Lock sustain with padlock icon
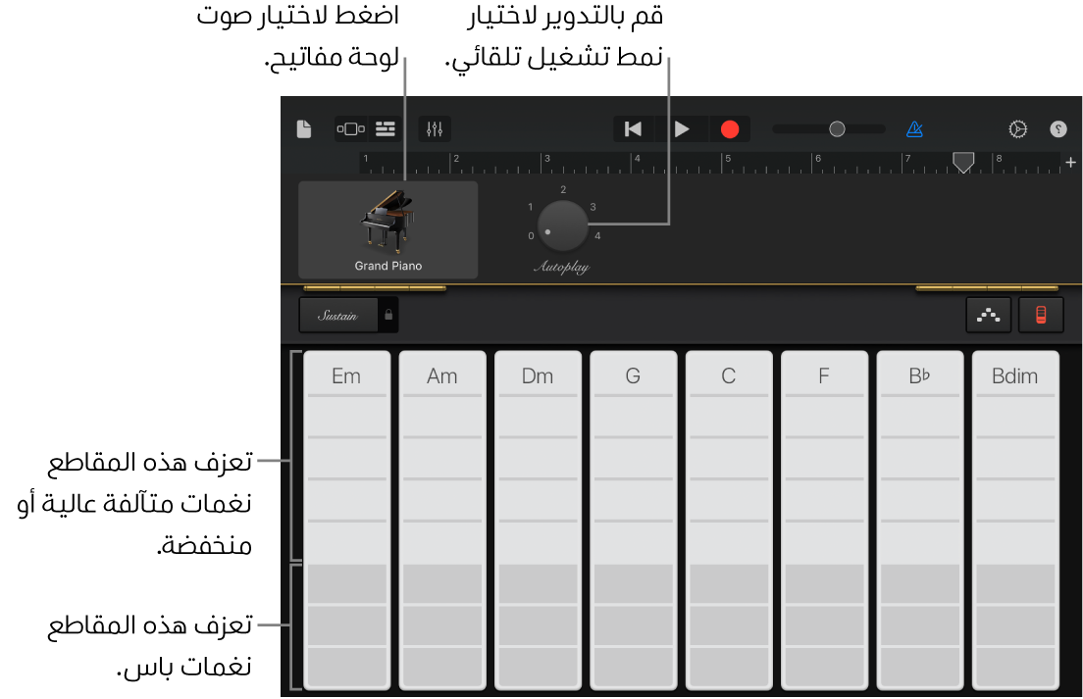Image resolution: width=1083 pixels, height=699 pixels. tap(388, 315)
